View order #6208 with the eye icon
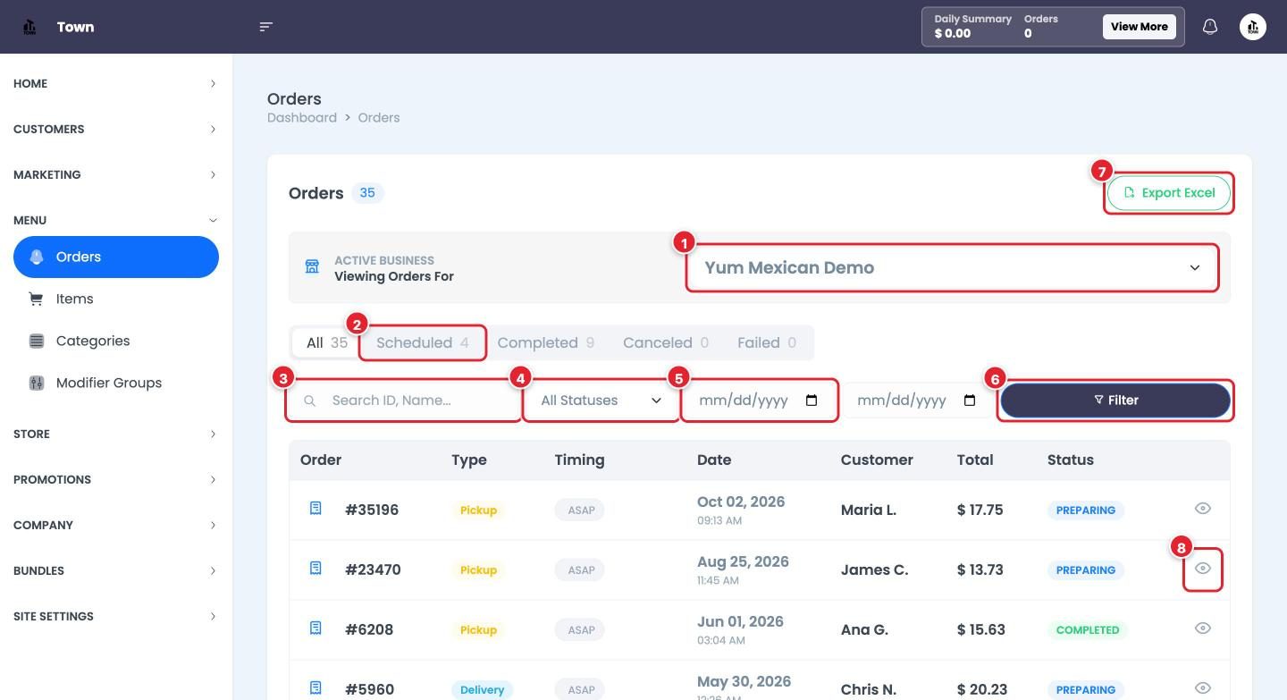This screenshot has width=1287, height=700. (x=1203, y=628)
